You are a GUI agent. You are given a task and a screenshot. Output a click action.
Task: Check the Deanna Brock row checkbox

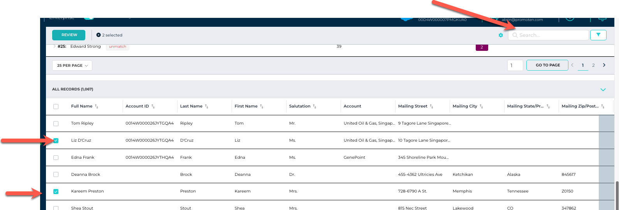click(x=56, y=175)
